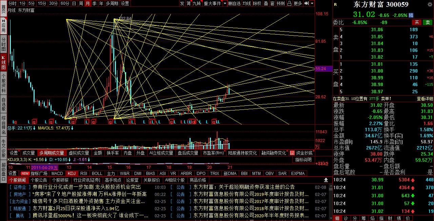This screenshot has width=434, height=221.
Task: Open news 券商行业分化或进一步加剧
Action: 87,187
